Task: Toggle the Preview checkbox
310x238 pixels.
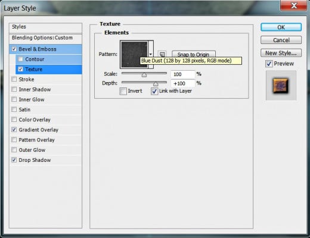Action: pyautogui.click(x=269, y=64)
